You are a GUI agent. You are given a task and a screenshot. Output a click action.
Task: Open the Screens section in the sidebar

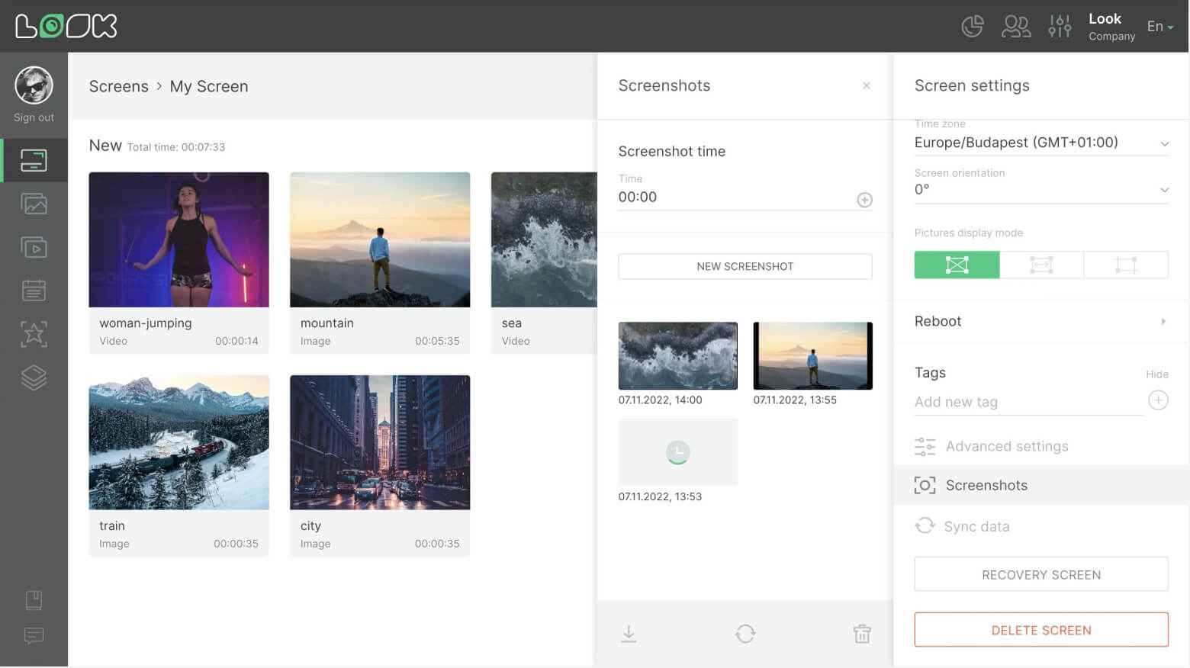click(x=34, y=160)
